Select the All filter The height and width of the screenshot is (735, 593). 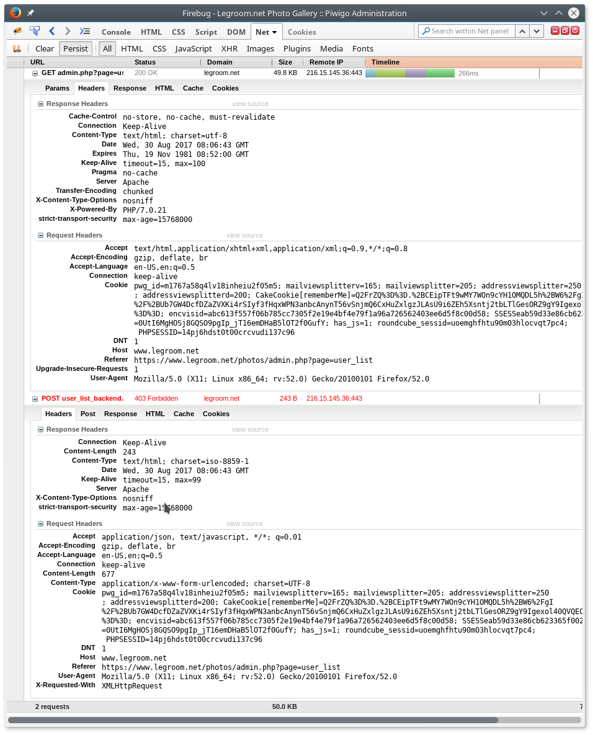[107, 49]
